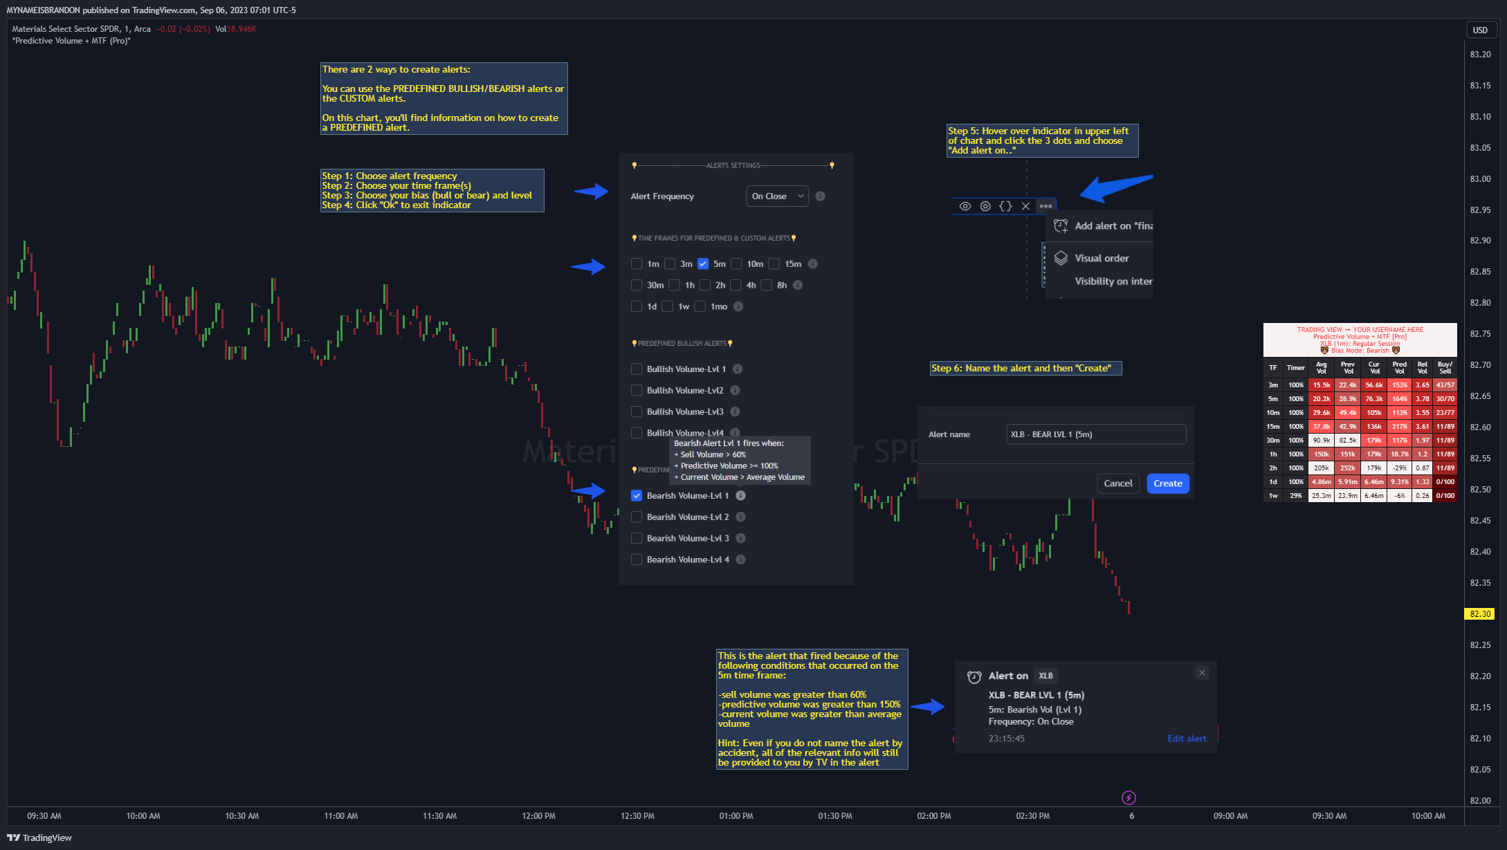Uncheck the 5m time frame checkbox
The width and height of the screenshot is (1507, 850).
click(x=703, y=264)
